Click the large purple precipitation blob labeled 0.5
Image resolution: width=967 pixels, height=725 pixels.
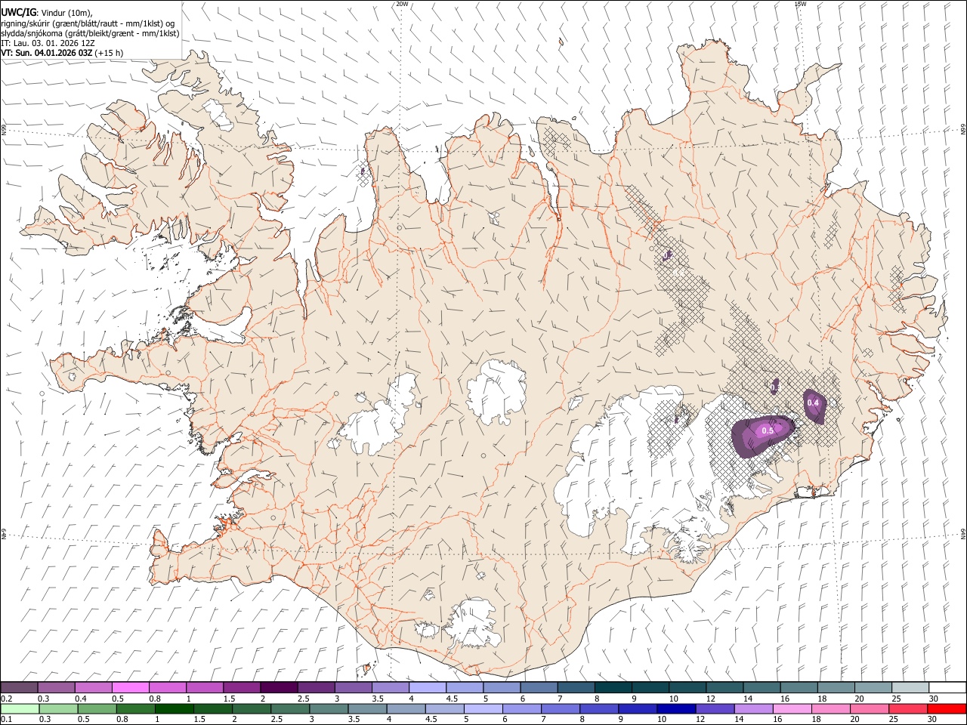763,436
